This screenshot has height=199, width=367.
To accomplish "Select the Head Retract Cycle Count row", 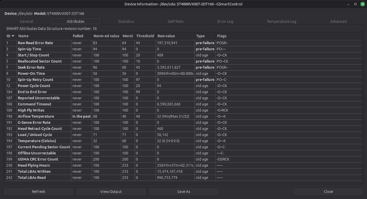I will [184, 129].
